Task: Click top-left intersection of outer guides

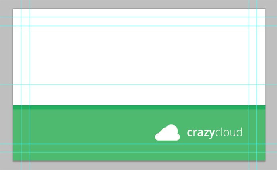Action: click(21, 17)
